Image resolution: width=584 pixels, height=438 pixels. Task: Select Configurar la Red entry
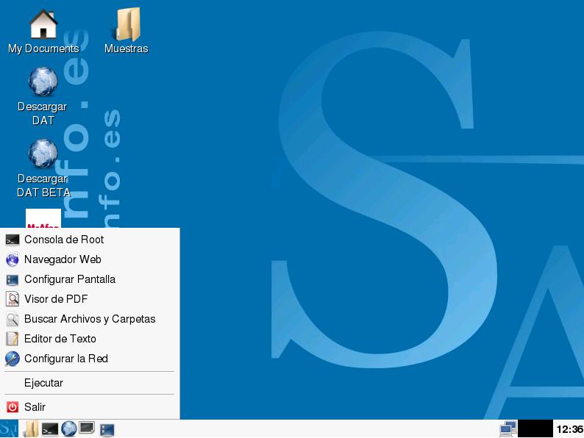(90, 359)
